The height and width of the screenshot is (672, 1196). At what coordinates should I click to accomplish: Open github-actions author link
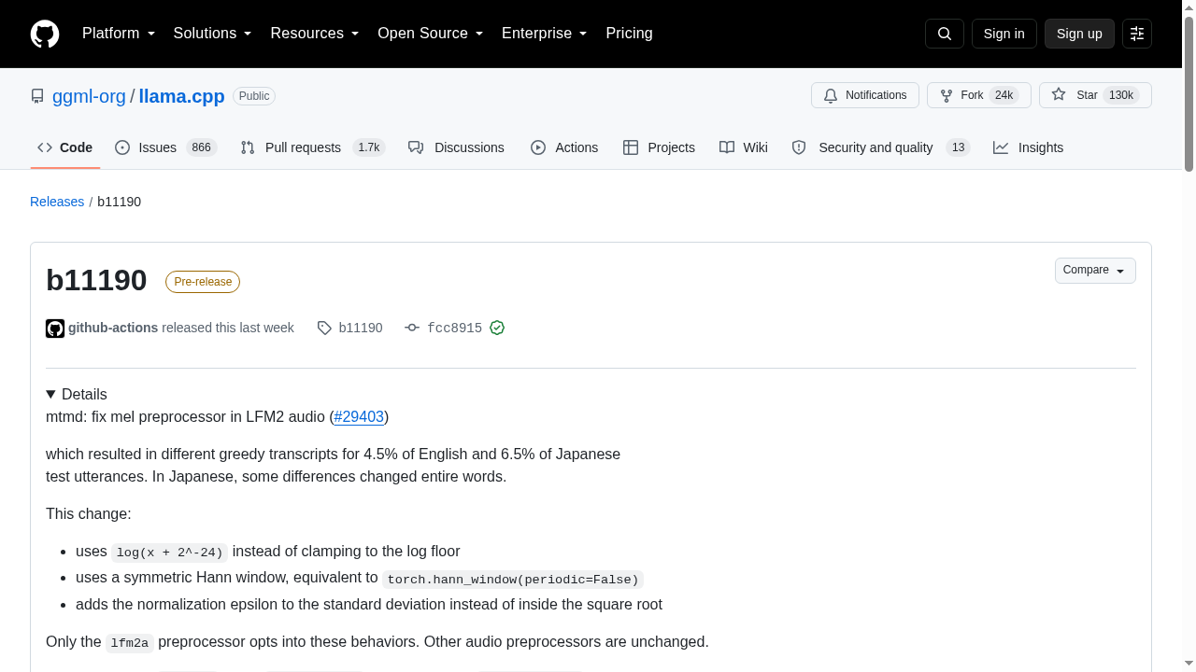tap(113, 328)
